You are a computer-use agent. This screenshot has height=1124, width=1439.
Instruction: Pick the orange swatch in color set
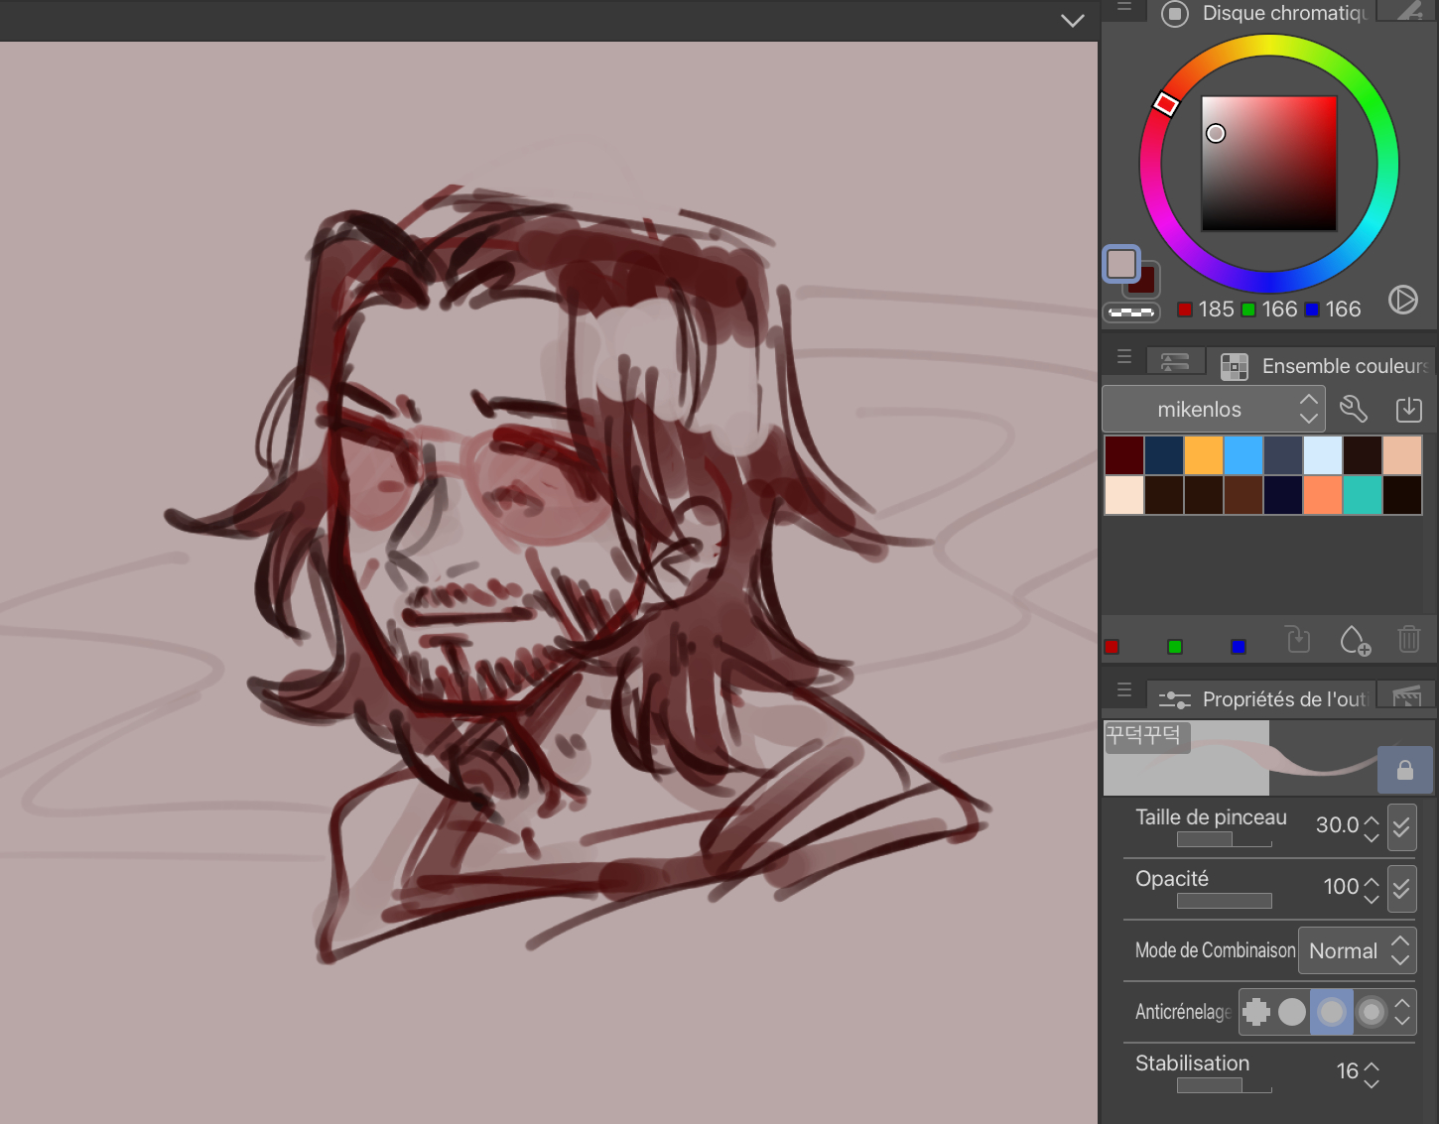click(1203, 455)
